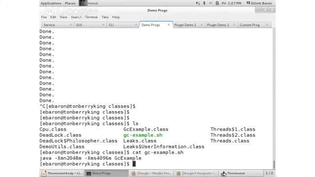Click DeadLock$Philosopher.class in the listing
315x177 pixels.
coord(78,141)
